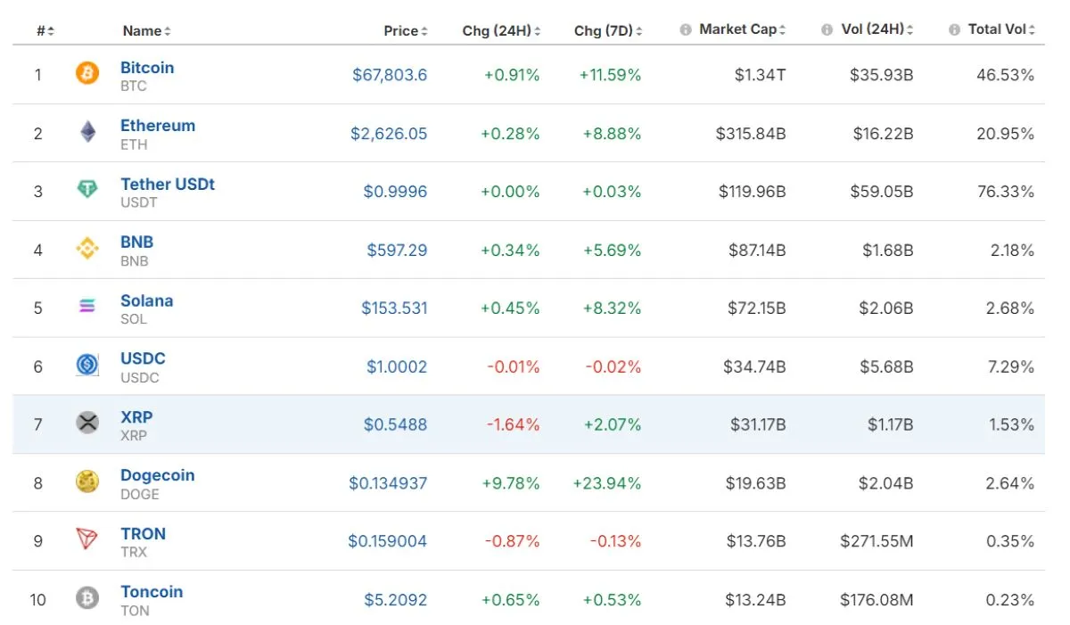The width and height of the screenshot is (1070, 625).
Task: Select the $87.14B BNB market cap
Action: click(756, 251)
